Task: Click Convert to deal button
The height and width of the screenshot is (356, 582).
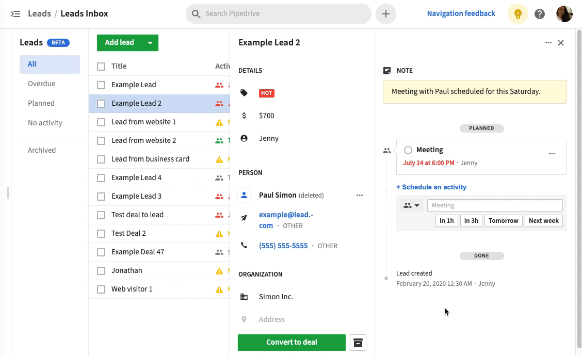Action: coord(292,343)
